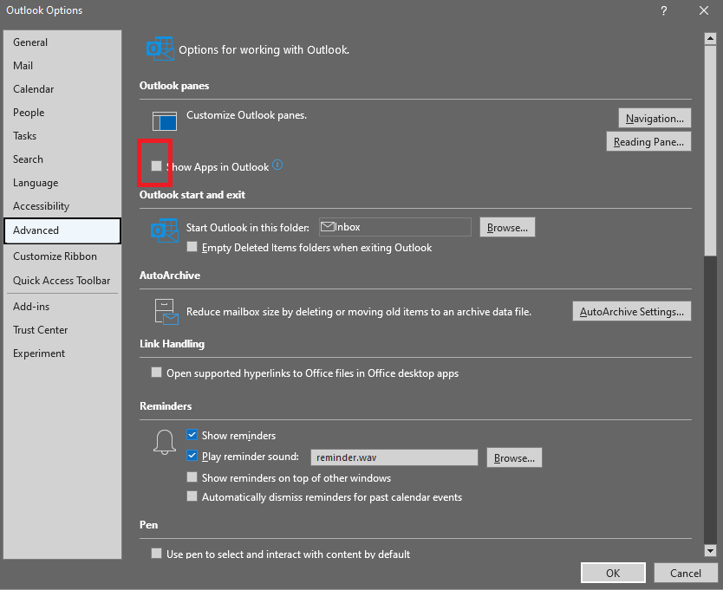Close the Outlook Options window
This screenshot has width=723, height=590.
coord(704,10)
